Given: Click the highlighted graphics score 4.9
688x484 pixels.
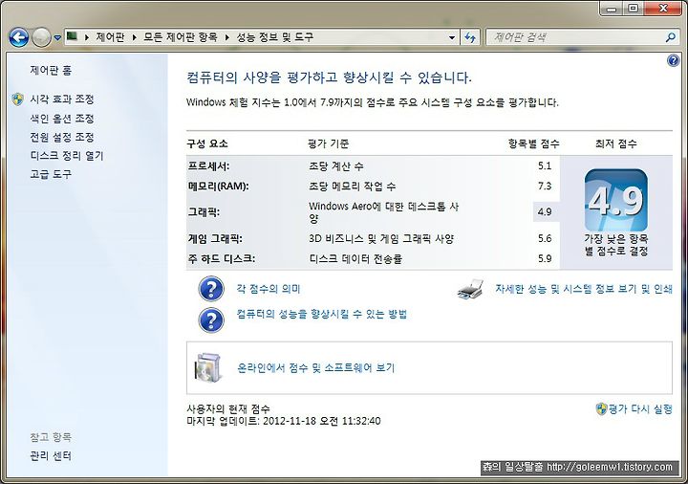Looking at the screenshot, I should pyautogui.click(x=545, y=211).
